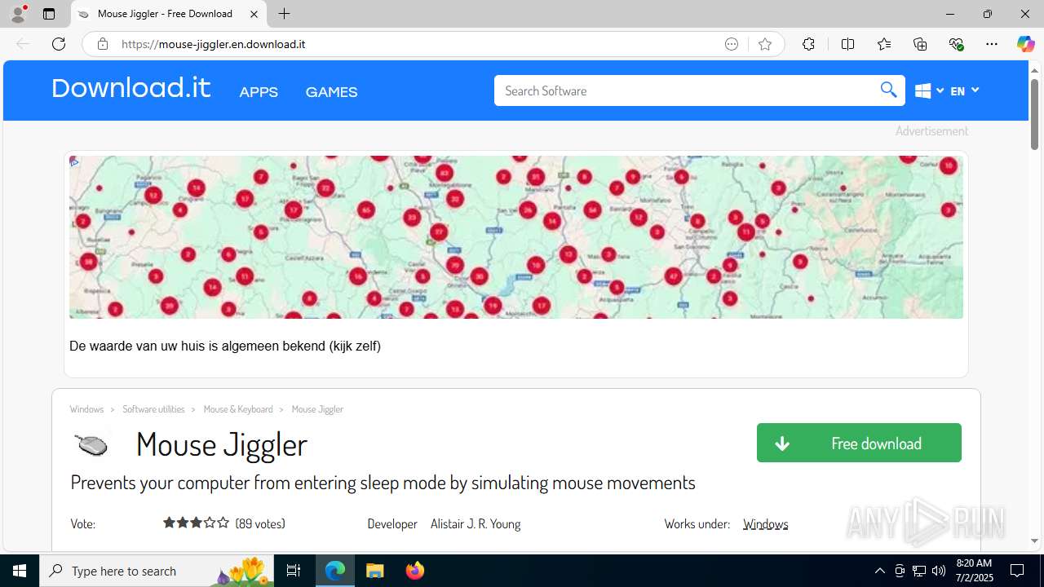Go to Mouse & Keyboard breadcrumb
Image resolution: width=1044 pixels, height=587 pixels.
click(238, 409)
